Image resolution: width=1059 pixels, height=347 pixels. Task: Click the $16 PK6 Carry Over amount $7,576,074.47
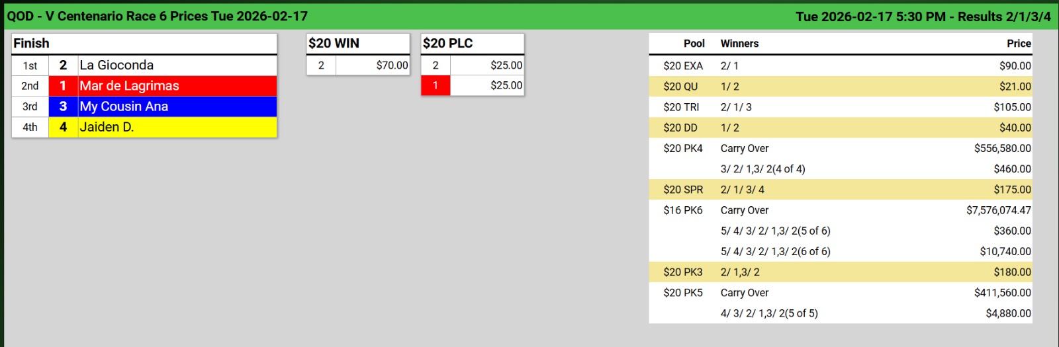click(998, 210)
